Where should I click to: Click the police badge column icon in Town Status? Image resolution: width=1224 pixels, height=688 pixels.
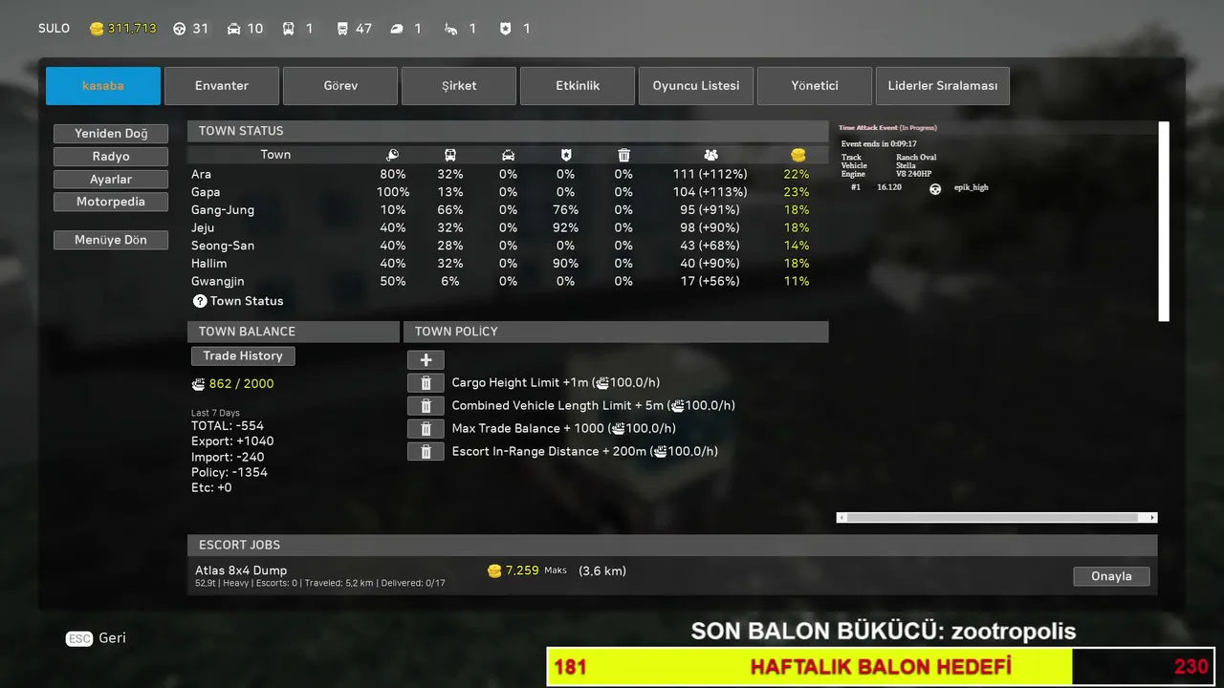(x=566, y=155)
